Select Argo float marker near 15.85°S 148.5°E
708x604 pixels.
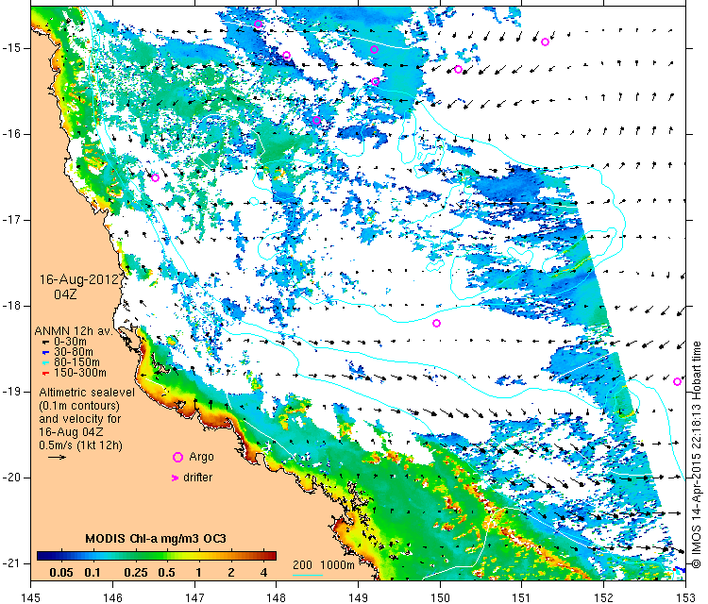tap(316, 121)
